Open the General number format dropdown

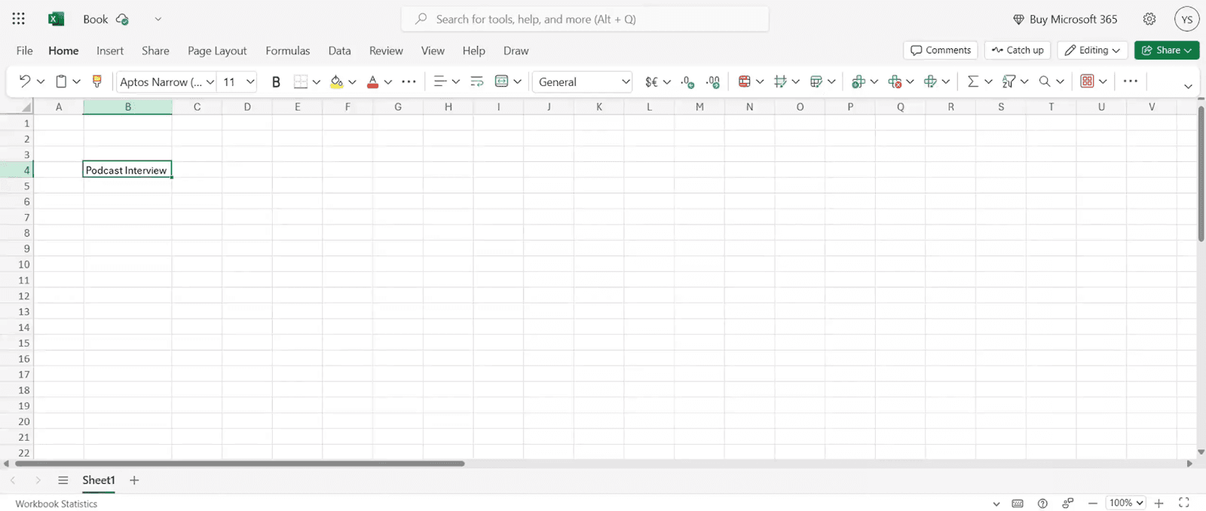click(x=583, y=81)
